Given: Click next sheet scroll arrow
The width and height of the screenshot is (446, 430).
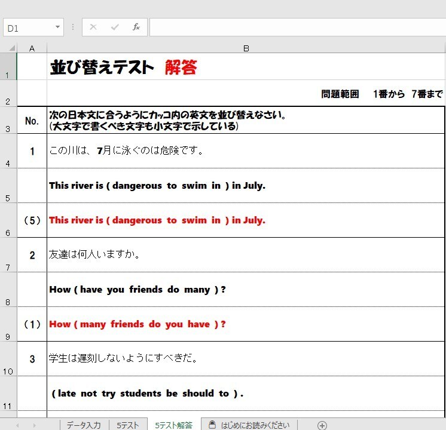Looking at the screenshot, I should click(35, 425).
